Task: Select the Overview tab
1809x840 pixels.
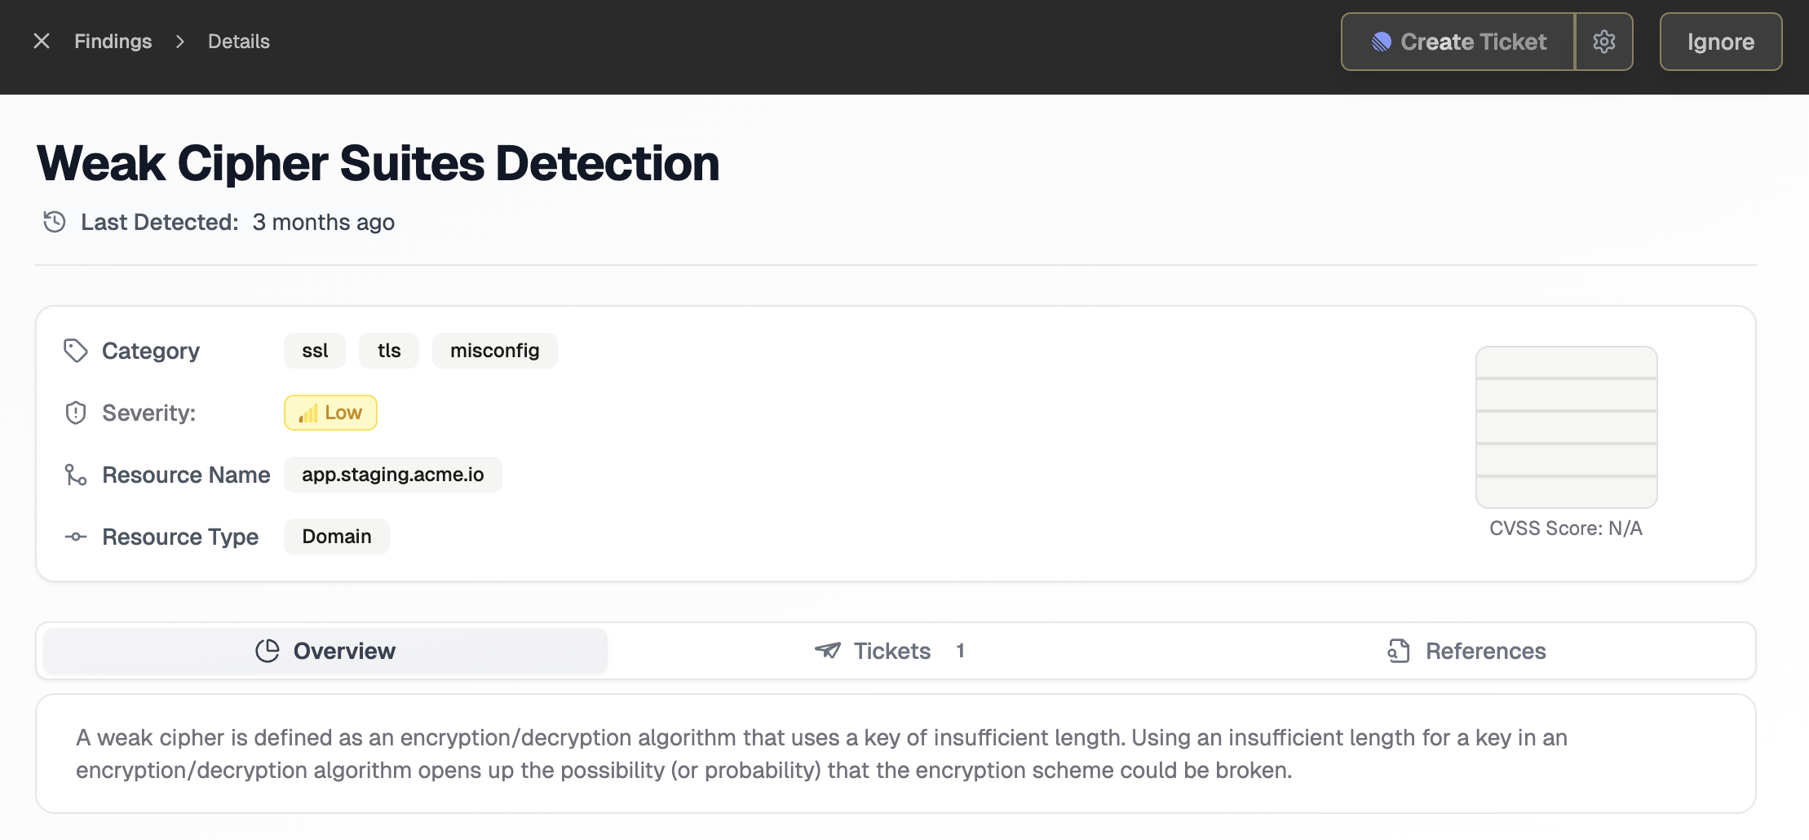Action: coord(343,650)
